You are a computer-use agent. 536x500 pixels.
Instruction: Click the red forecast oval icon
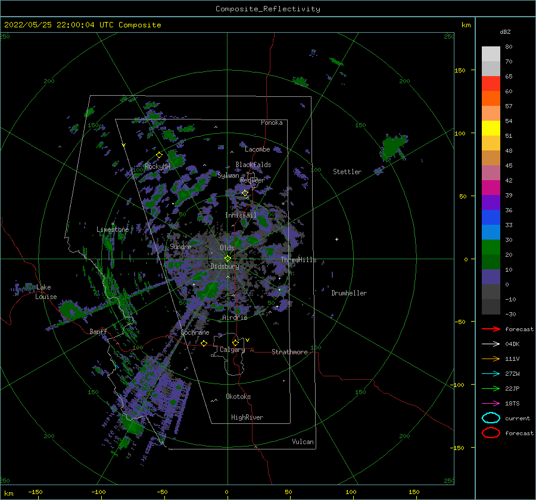(x=491, y=433)
